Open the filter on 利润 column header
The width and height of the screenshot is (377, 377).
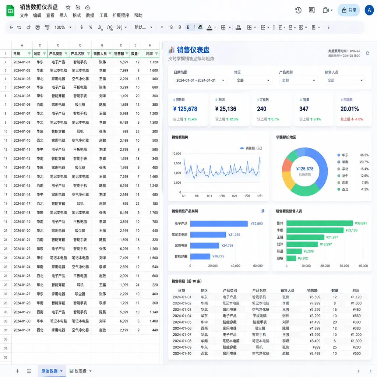tap(156, 54)
